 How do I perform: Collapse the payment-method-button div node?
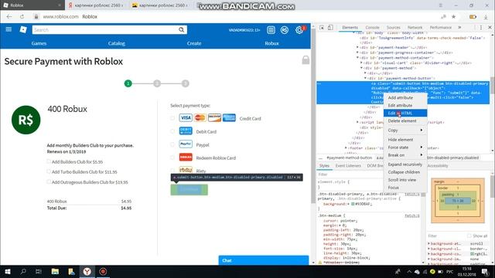[x=365, y=78]
